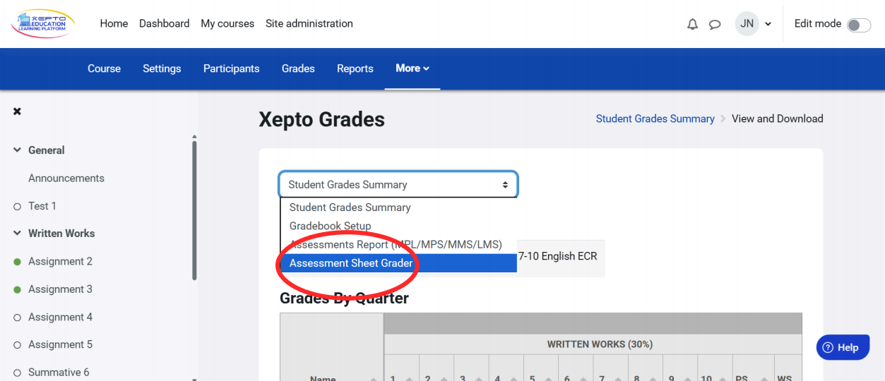Click the Student Grades Summary breadcrumb link
885x381 pixels.
(x=655, y=119)
